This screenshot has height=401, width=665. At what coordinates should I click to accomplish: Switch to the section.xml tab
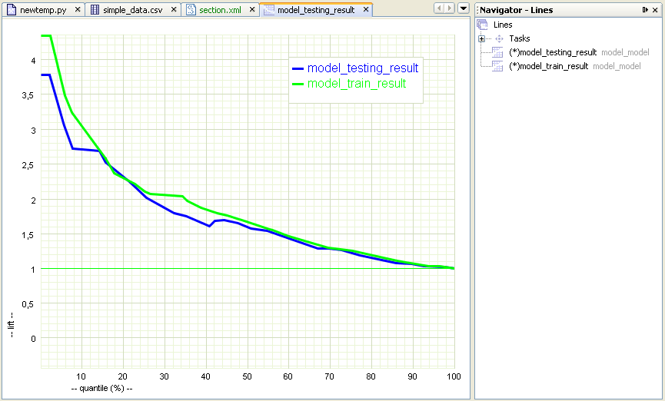coord(220,10)
